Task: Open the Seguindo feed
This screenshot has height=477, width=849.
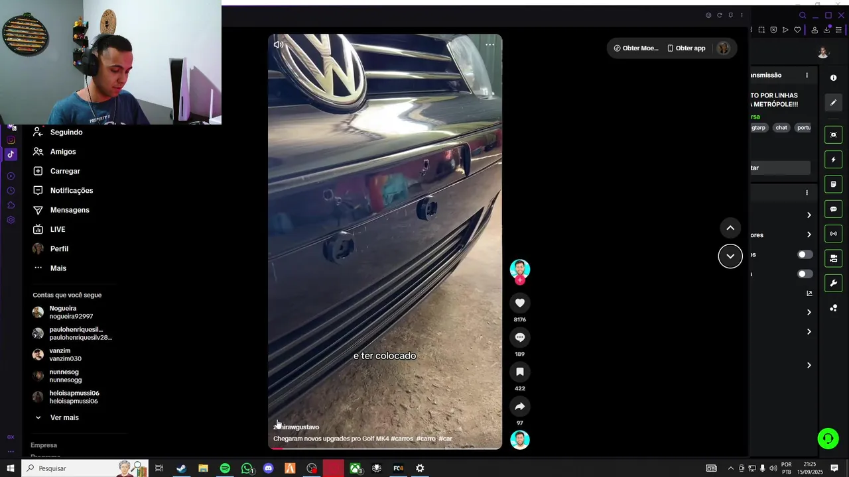Action: click(58, 132)
